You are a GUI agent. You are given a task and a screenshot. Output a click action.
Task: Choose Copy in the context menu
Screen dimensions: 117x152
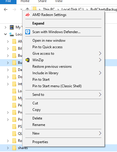click(63, 110)
